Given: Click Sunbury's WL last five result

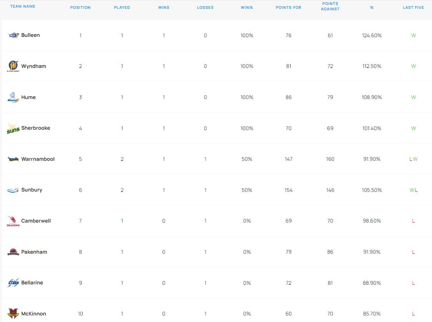Looking at the screenshot, I should tap(413, 190).
